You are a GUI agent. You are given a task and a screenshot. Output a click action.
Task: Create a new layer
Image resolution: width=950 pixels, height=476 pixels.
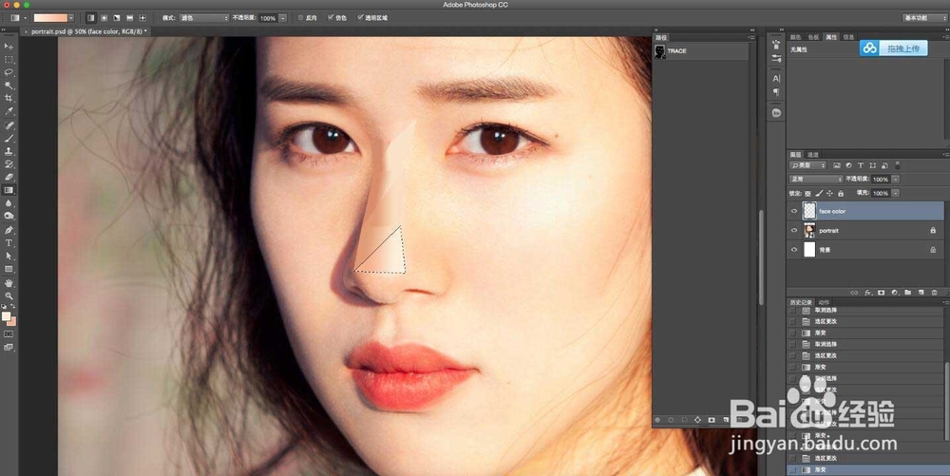coord(921,293)
